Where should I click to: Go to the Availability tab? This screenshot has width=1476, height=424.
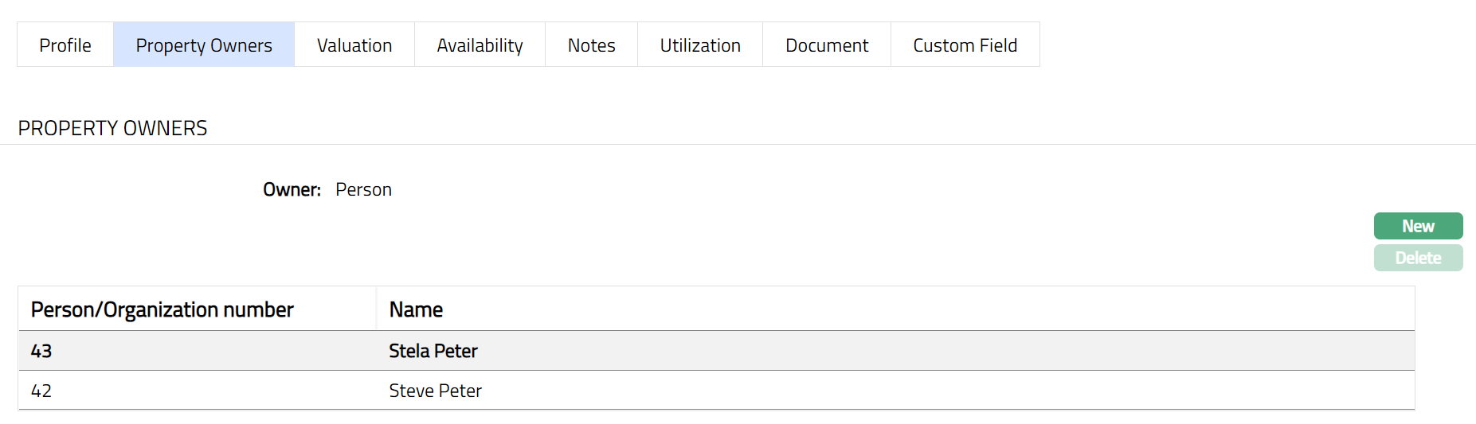pyautogui.click(x=480, y=45)
